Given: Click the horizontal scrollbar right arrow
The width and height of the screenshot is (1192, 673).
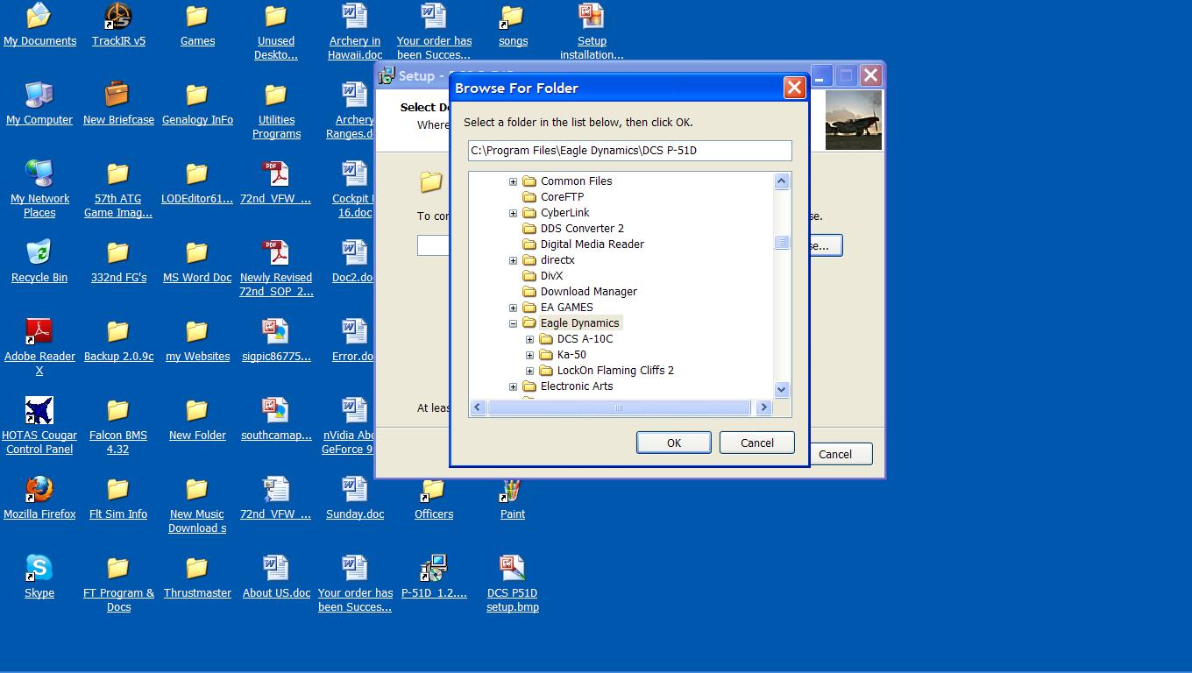Looking at the screenshot, I should point(763,407).
